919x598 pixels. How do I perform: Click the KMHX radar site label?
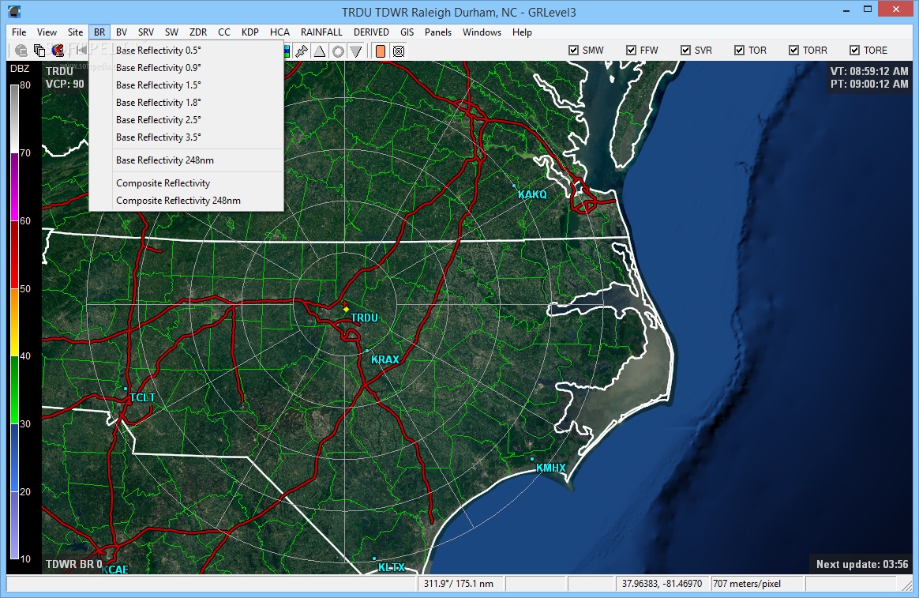(x=551, y=468)
